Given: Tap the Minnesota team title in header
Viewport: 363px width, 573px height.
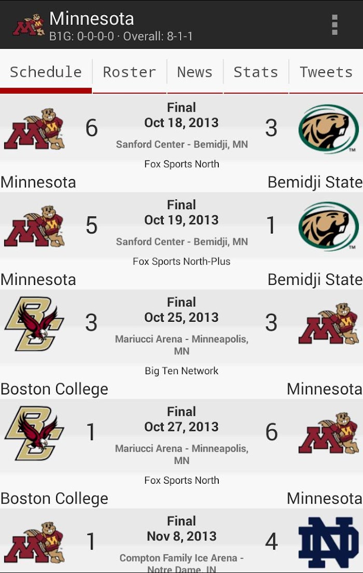Looking at the screenshot, I should 92,19.
